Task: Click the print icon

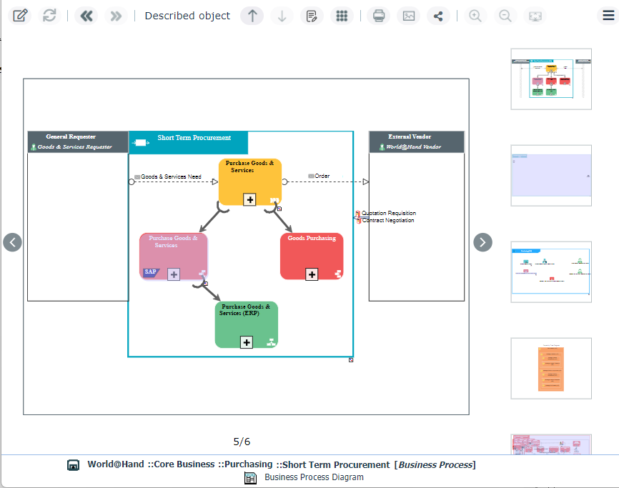Action: tap(380, 16)
